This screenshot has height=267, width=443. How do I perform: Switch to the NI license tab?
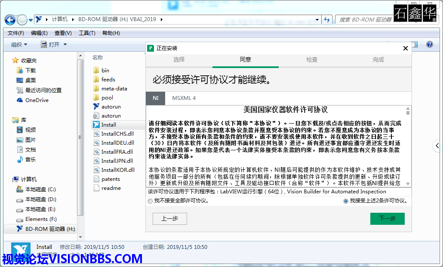(x=155, y=98)
